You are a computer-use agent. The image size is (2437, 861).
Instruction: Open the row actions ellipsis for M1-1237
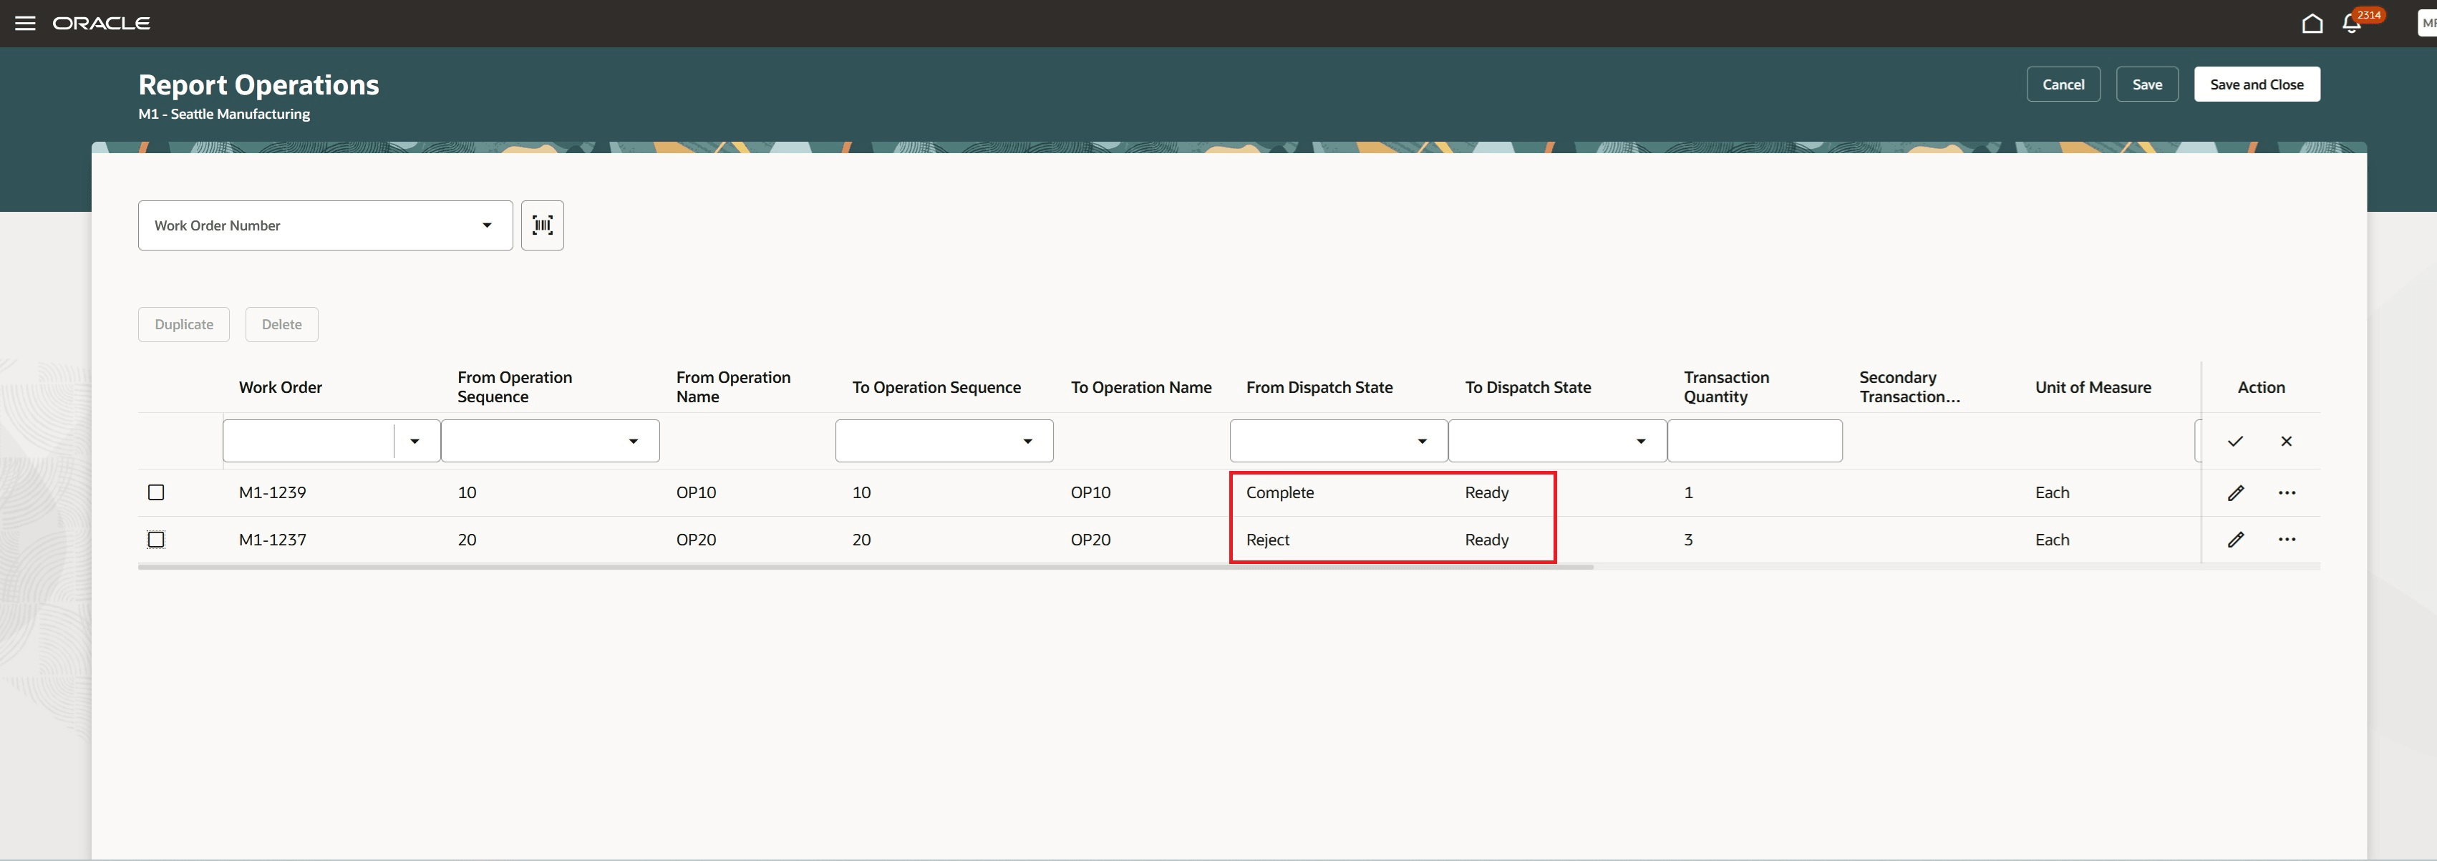coord(2287,540)
